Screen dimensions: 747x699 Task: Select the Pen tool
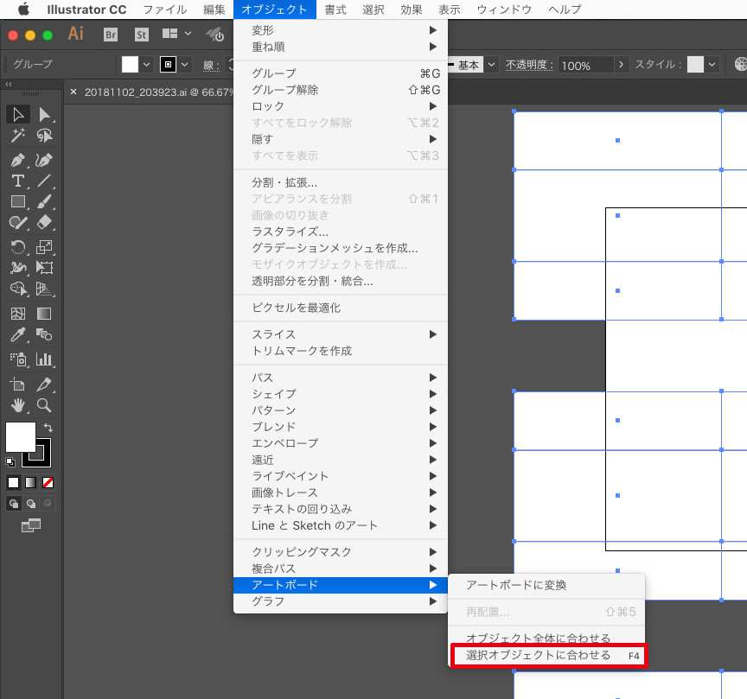pos(18,160)
